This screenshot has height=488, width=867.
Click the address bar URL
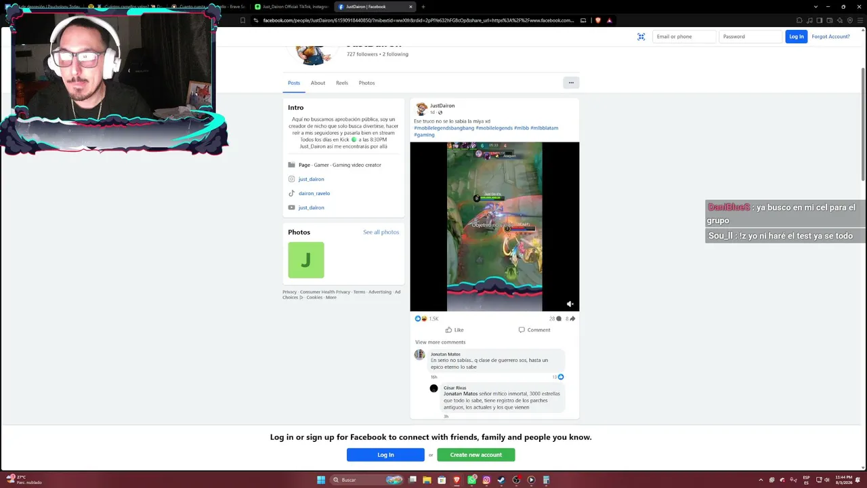coord(418,20)
